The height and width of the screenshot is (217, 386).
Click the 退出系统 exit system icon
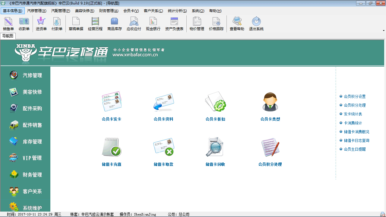256,24
